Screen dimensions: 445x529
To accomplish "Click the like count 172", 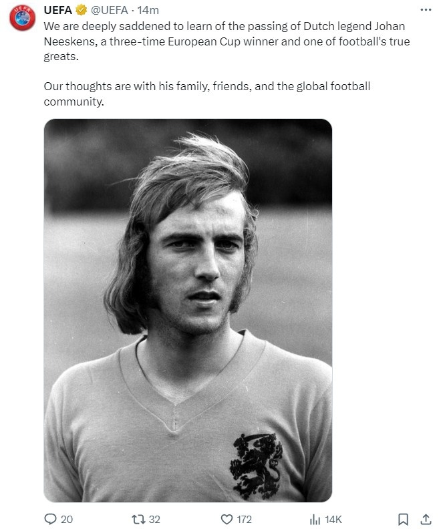I will click(244, 519).
